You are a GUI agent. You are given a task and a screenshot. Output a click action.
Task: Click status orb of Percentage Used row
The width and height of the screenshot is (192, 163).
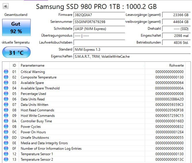point(6,93)
